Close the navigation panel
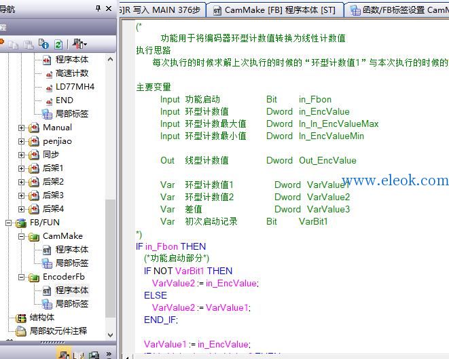The image size is (449, 359). point(109,9)
